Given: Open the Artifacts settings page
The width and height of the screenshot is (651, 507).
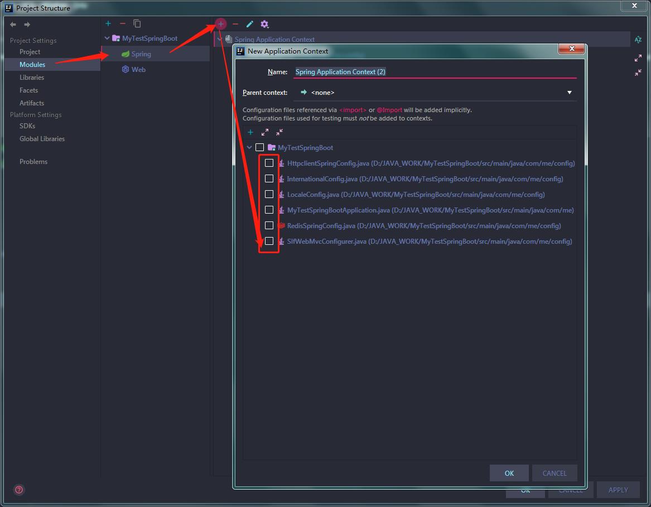Looking at the screenshot, I should point(32,103).
